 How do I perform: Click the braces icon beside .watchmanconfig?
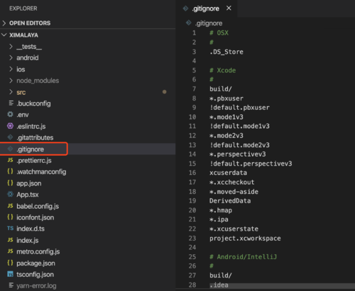point(10,171)
